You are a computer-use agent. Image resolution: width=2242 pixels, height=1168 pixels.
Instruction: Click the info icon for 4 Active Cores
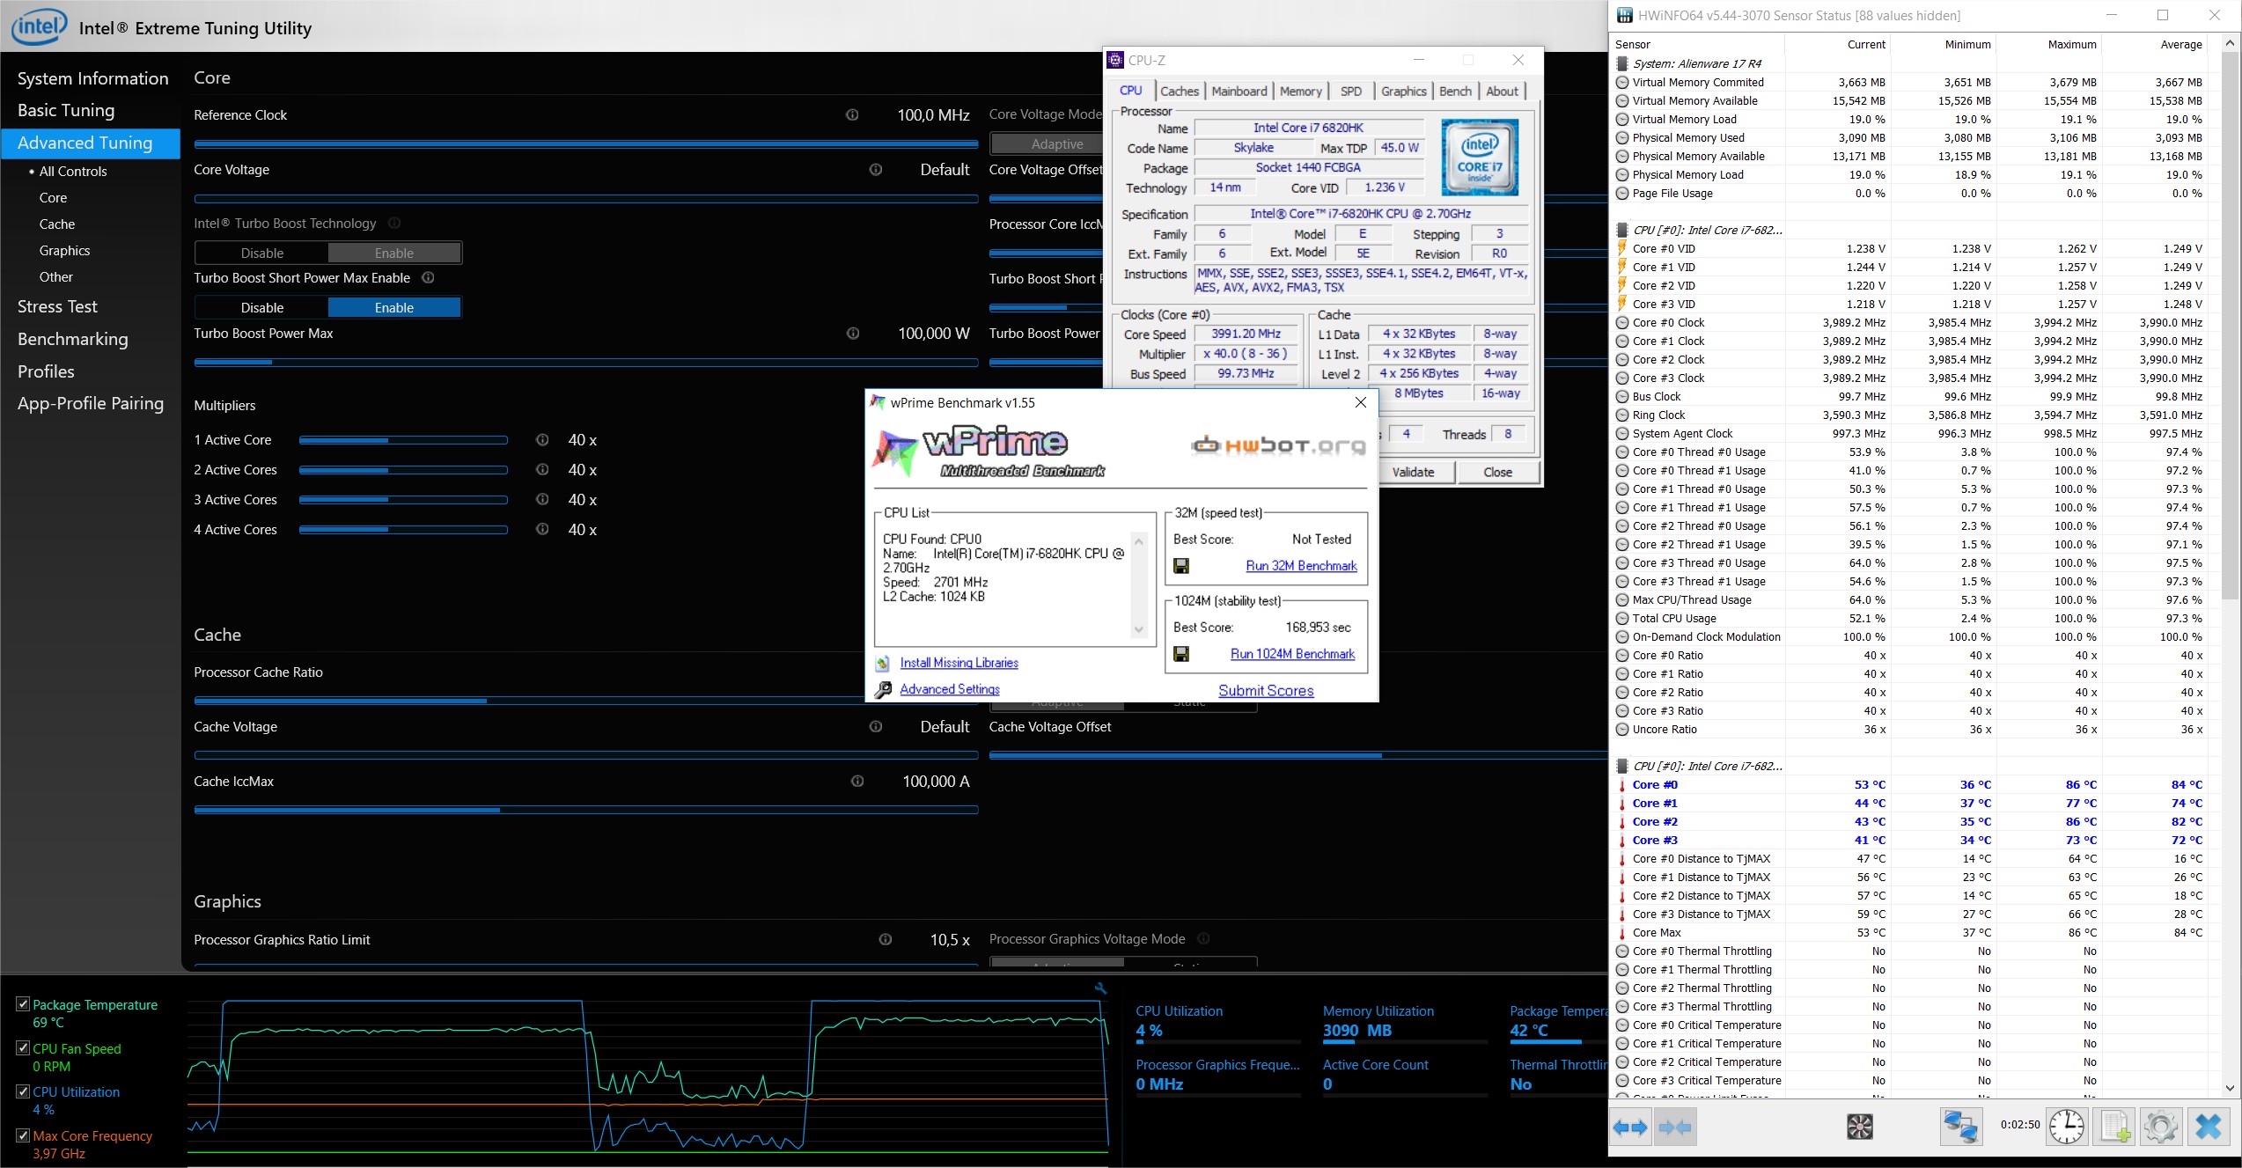[543, 530]
